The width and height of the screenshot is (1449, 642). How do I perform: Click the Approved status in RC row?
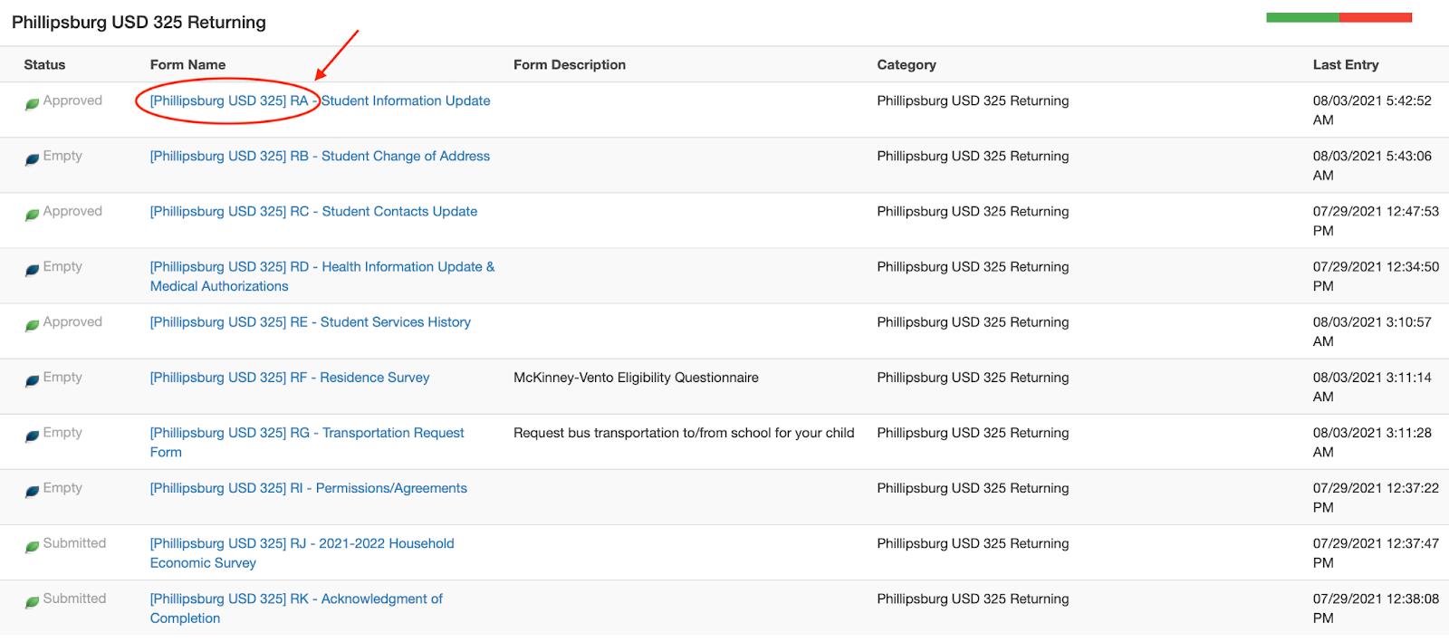[72, 211]
